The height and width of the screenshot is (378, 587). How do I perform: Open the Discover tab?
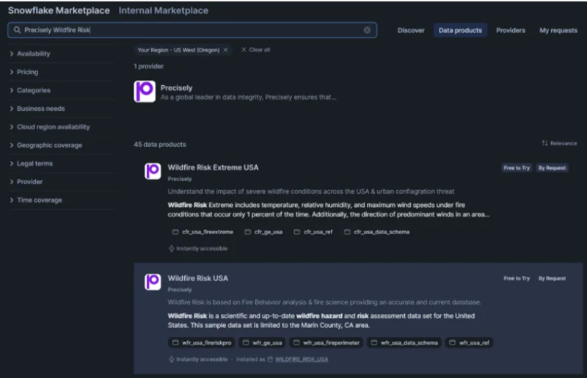pyautogui.click(x=411, y=30)
